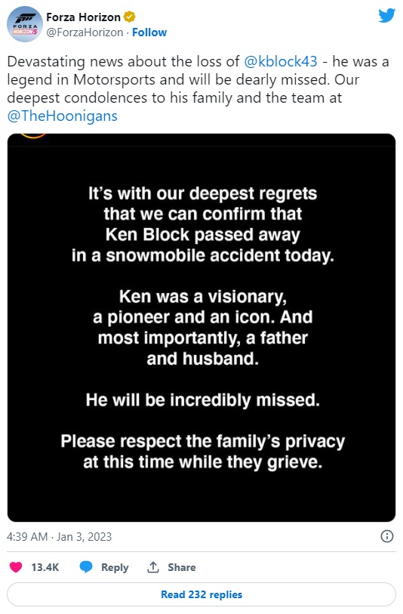The width and height of the screenshot is (403, 614).
Task: Click the 'He will be incredibly missed.' line
Action: [203, 400]
